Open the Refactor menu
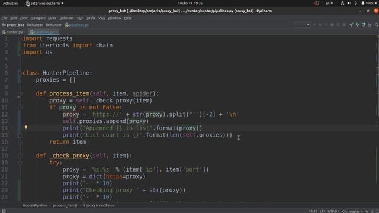 66,18
